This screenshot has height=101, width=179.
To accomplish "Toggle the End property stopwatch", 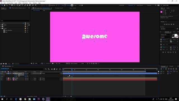I will (x=15, y=77).
